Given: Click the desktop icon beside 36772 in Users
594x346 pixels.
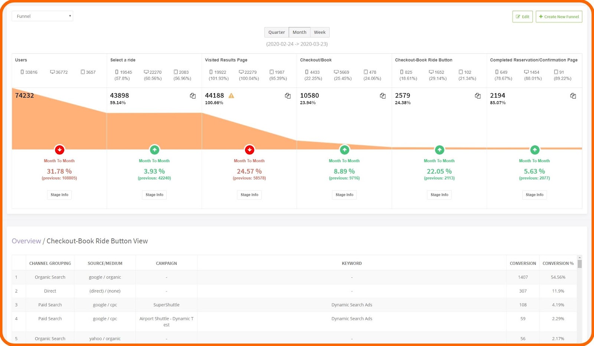Looking at the screenshot, I should (52, 72).
